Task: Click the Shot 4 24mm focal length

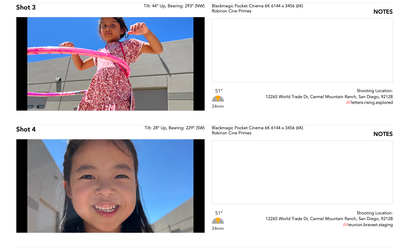Action: click(x=218, y=228)
